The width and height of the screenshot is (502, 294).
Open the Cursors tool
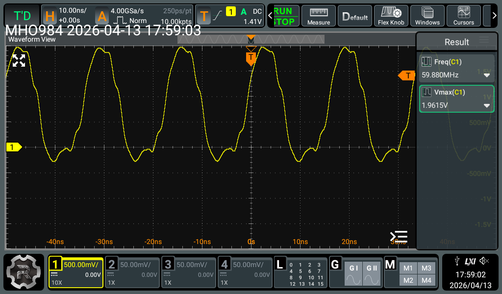click(463, 16)
